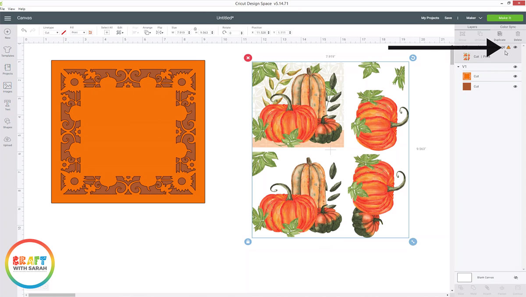Redo the last action

pos(33,30)
